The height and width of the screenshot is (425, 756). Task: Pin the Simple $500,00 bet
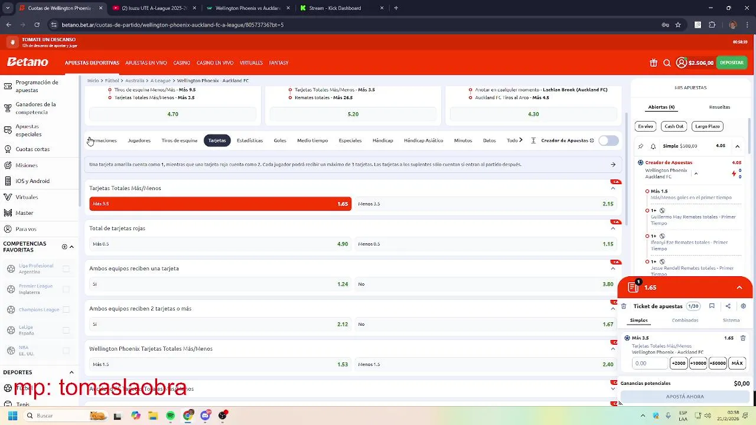click(x=641, y=146)
